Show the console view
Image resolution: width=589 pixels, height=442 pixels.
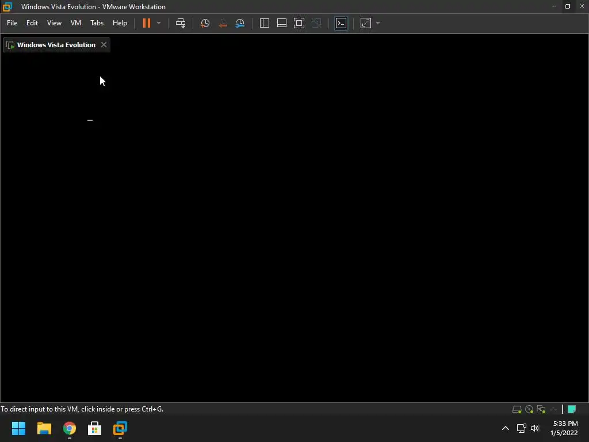(341, 23)
